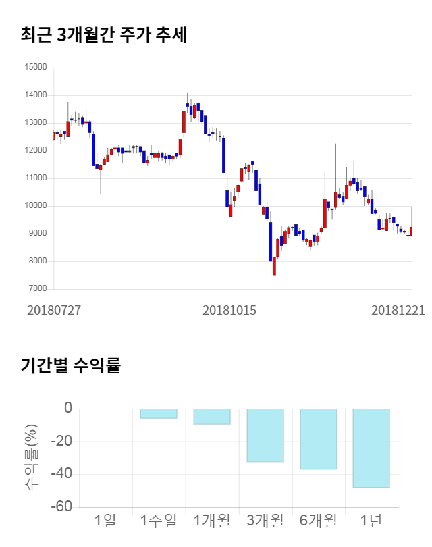The width and height of the screenshot is (432, 547).
Task: Click the 수익률(%) axis title
Action: pyautogui.click(x=32, y=458)
